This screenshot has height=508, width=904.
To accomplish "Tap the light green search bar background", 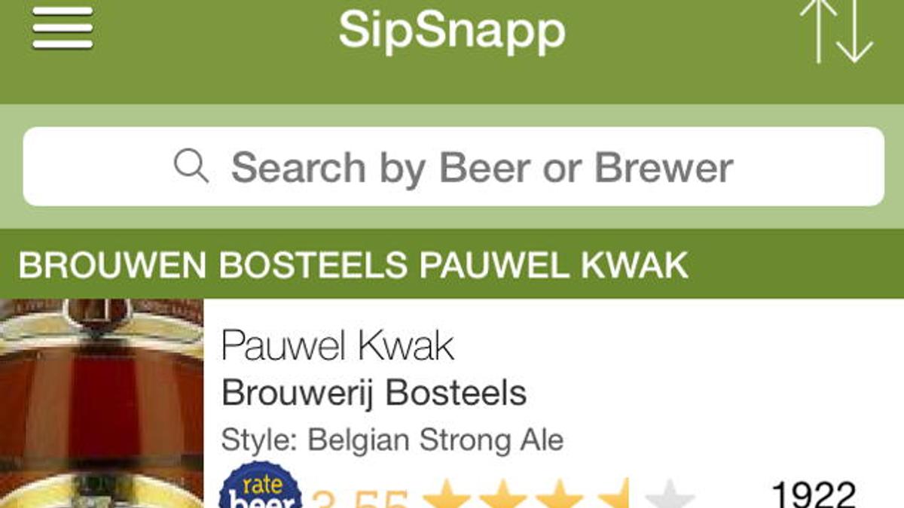I will (452, 218).
